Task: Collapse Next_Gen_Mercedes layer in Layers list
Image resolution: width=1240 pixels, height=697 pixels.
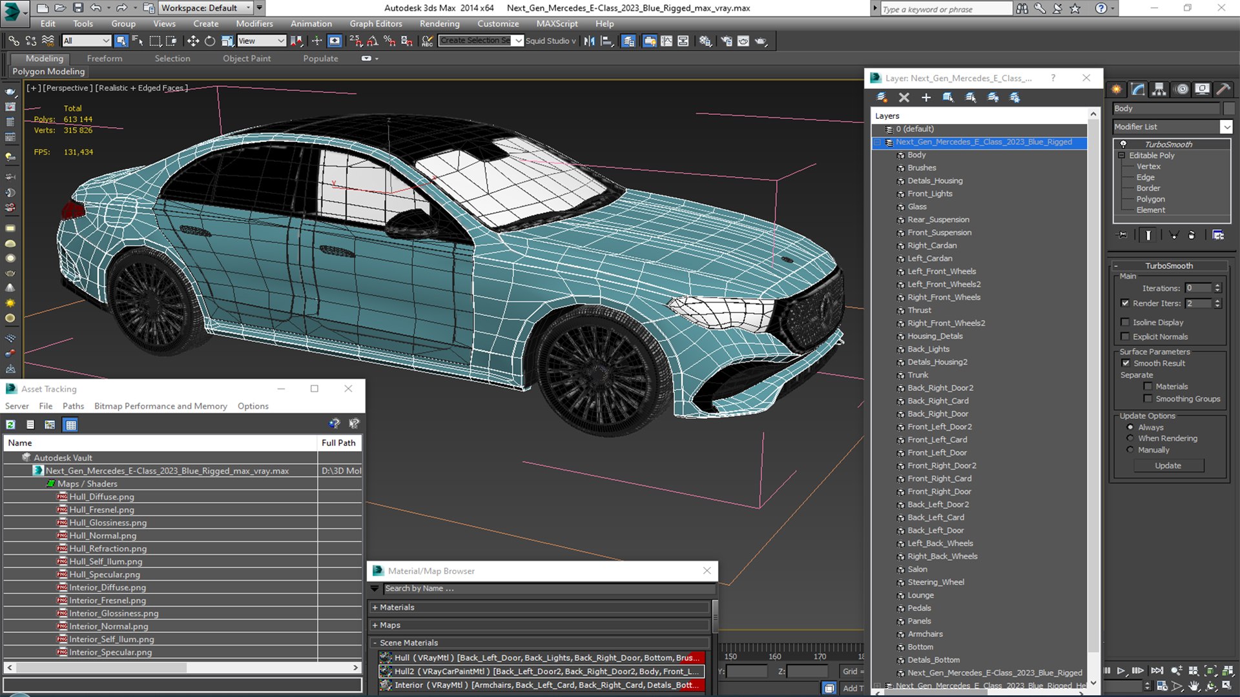Action: coord(878,142)
